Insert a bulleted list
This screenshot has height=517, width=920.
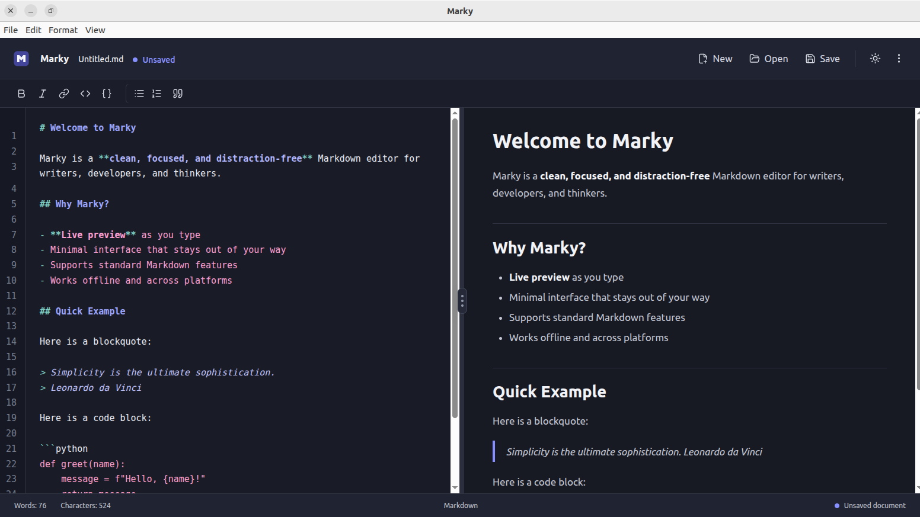[139, 94]
